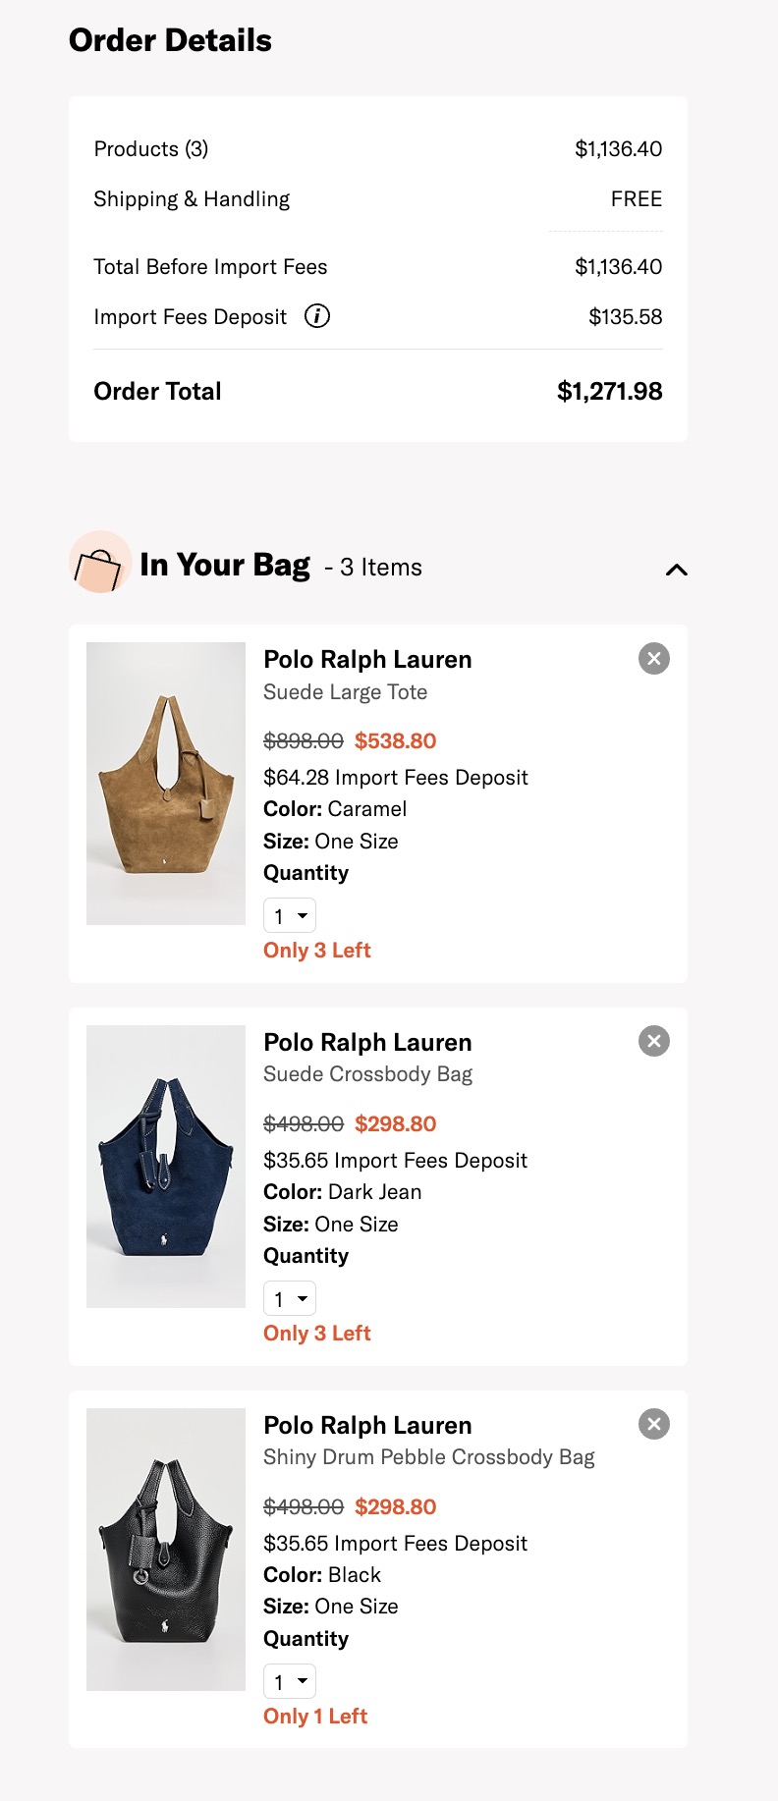The width and height of the screenshot is (778, 1801).
Task: Open the black pebble bag product image
Action: coord(166,1550)
